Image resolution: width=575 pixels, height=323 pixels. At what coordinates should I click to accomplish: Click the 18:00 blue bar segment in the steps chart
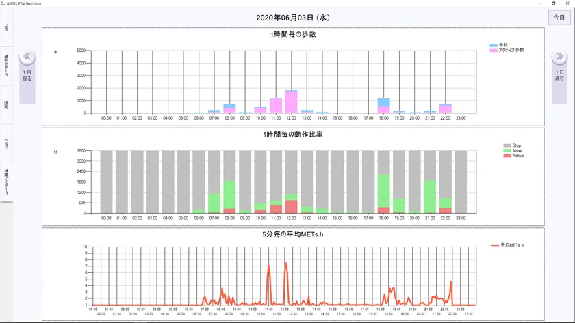pyautogui.click(x=383, y=102)
